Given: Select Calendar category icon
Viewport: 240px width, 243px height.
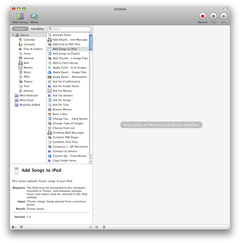Looking at the screenshot, I should pyautogui.click(x=20, y=40).
